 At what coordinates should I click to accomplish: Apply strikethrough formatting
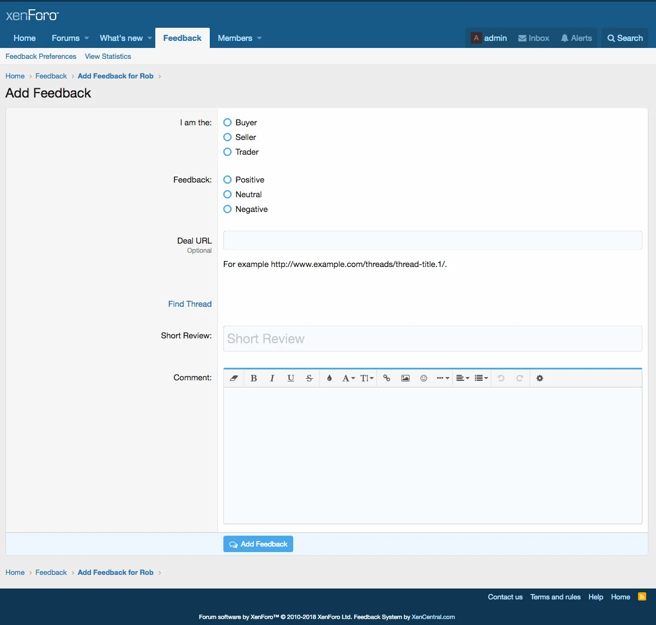click(309, 378)
